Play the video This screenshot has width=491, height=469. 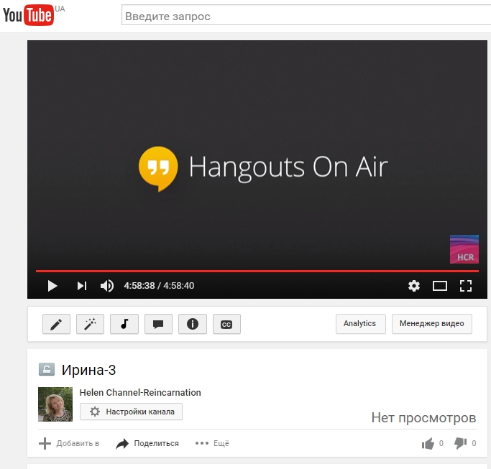[x=52, y=286]
